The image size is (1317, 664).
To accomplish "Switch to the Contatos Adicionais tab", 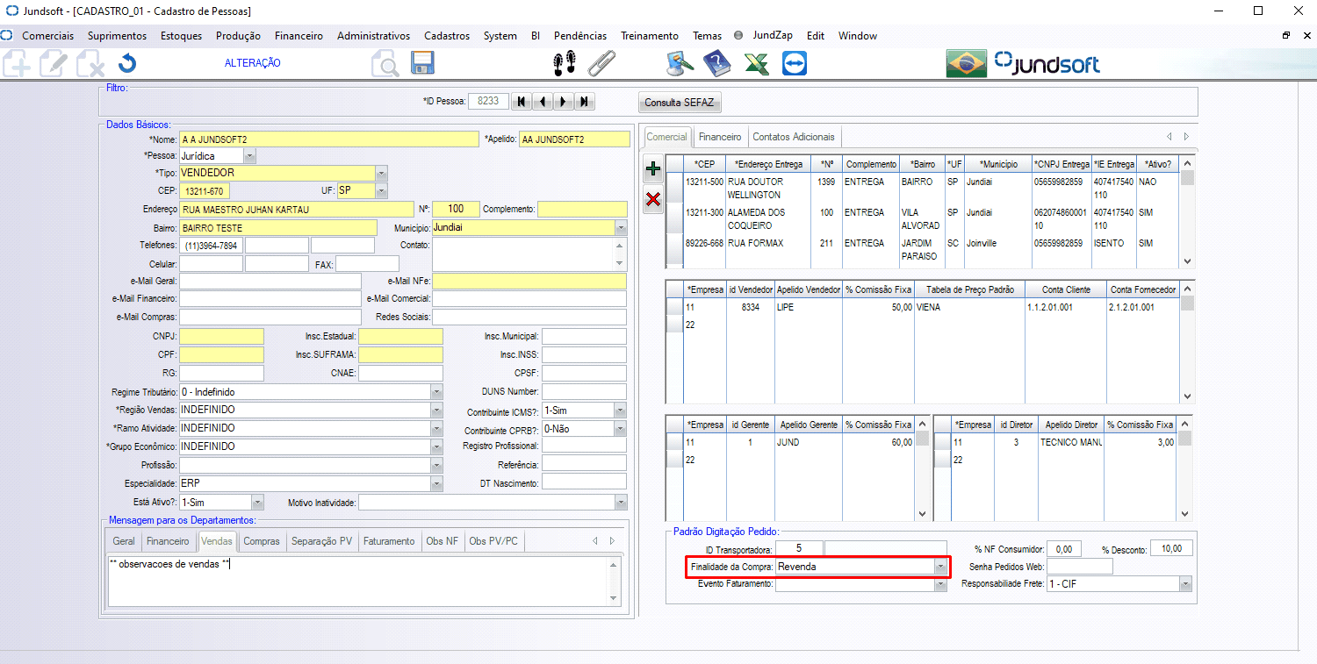I will (x=795, y=137).
